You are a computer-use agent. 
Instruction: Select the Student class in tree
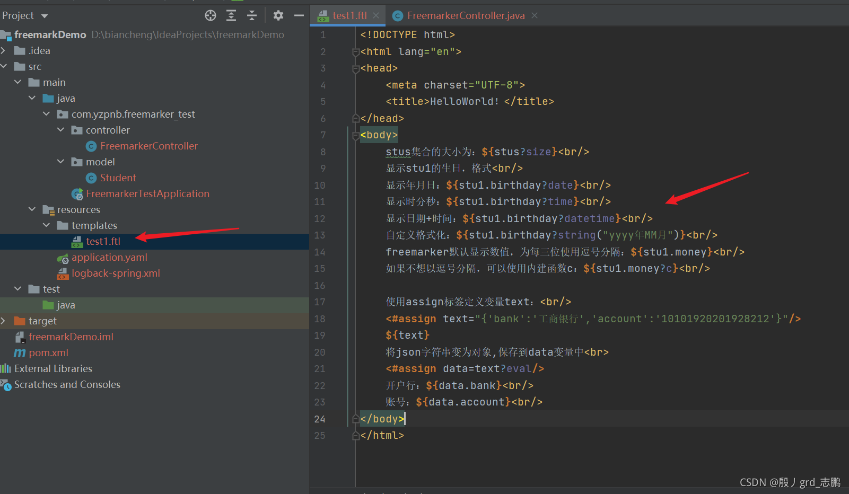(118, 178)
